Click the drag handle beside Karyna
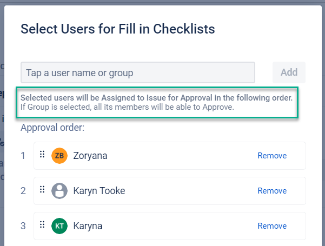 [x=42, y=225]
